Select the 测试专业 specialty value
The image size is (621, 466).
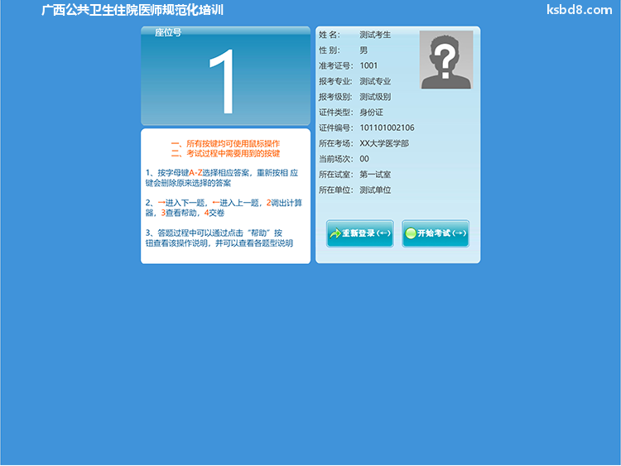[x=375, y=81]
